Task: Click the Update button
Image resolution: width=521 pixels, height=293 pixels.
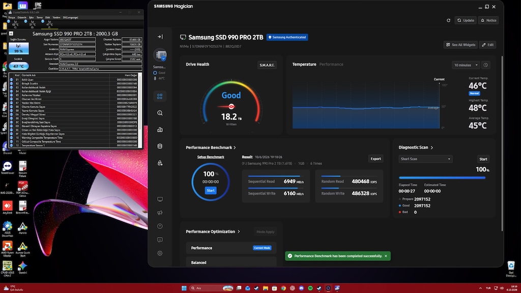Action: [466, 20]
